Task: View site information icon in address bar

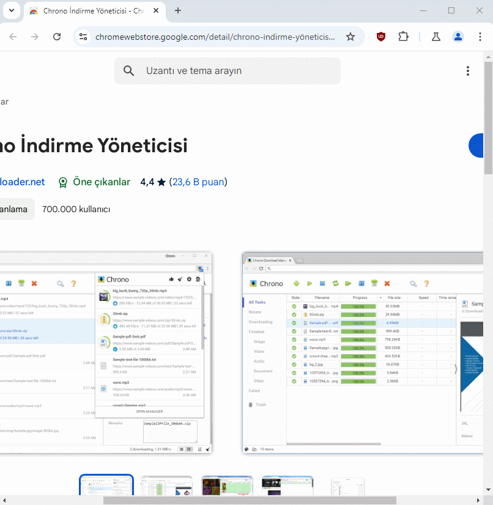Action: pos(84,37)
